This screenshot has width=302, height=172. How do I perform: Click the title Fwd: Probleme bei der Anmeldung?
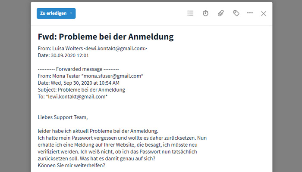106,37
